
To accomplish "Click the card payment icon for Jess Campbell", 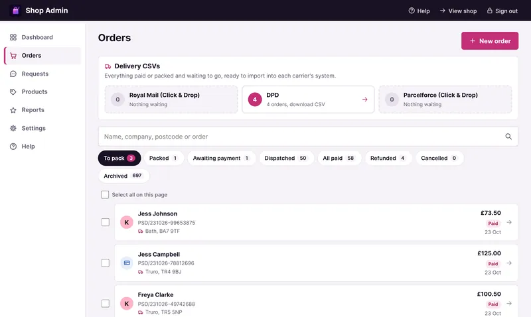I will [x=127, y=263].
